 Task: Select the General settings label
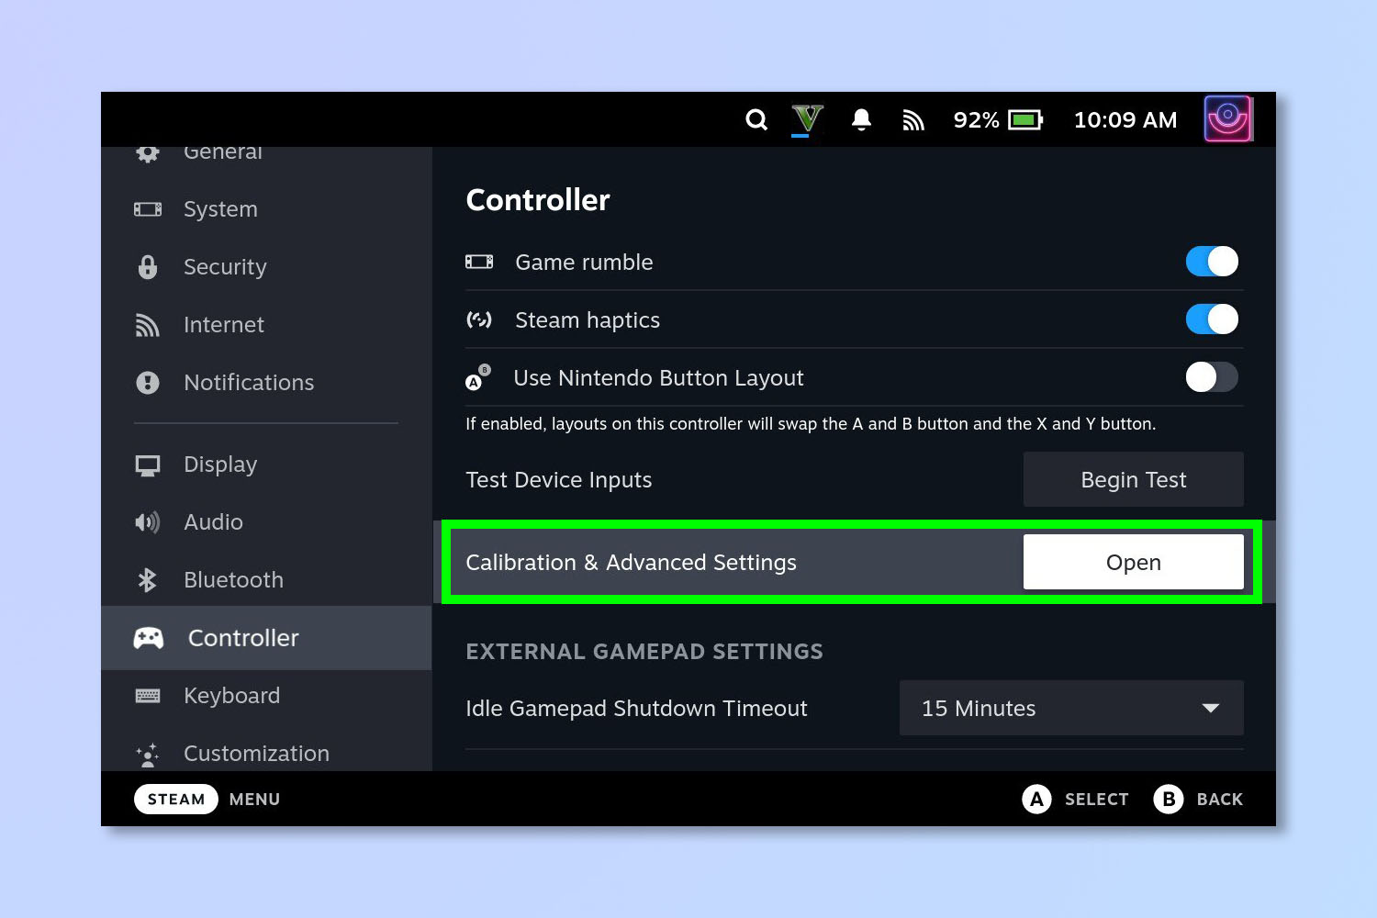pyautogui.click(x=223, y=152)
